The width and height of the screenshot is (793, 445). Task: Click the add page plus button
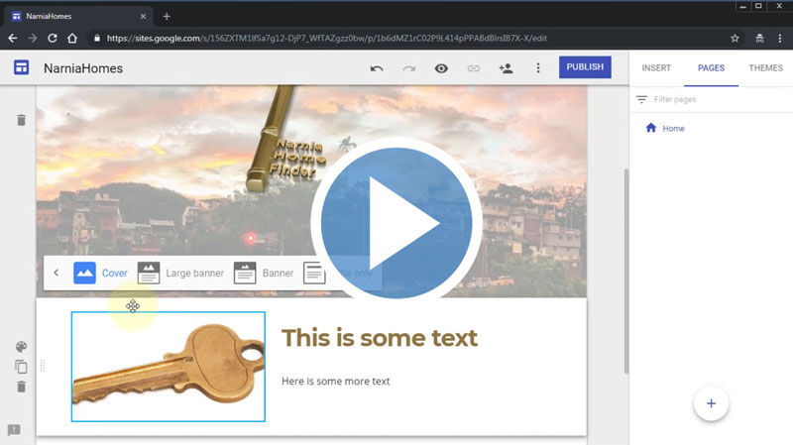(x=711, y=403)
